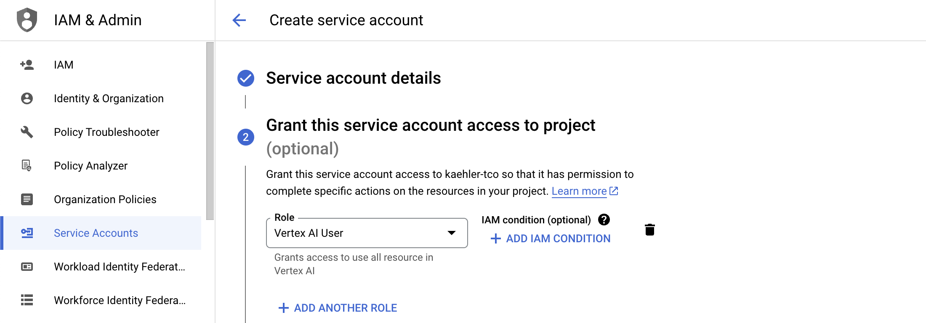Screen dimensions: 926x323
Task: Click step 2 Grant access heading
Action: pos(431,125)
